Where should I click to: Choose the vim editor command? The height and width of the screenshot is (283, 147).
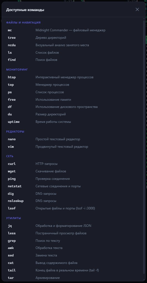click(73, 147)
